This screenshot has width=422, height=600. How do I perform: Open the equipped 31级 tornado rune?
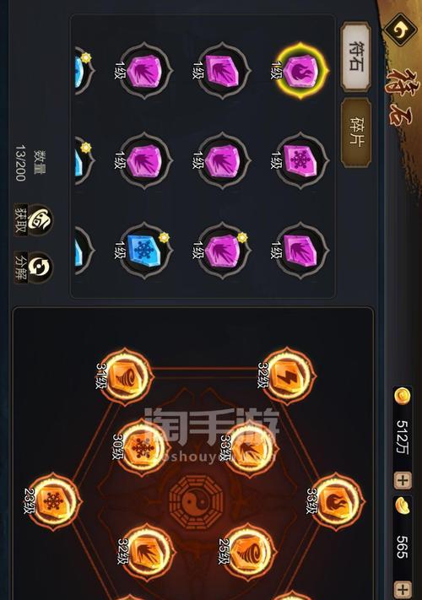tap(125, 376)
